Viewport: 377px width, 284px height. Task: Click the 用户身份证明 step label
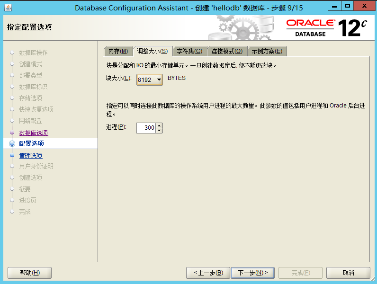coord(36,166)
